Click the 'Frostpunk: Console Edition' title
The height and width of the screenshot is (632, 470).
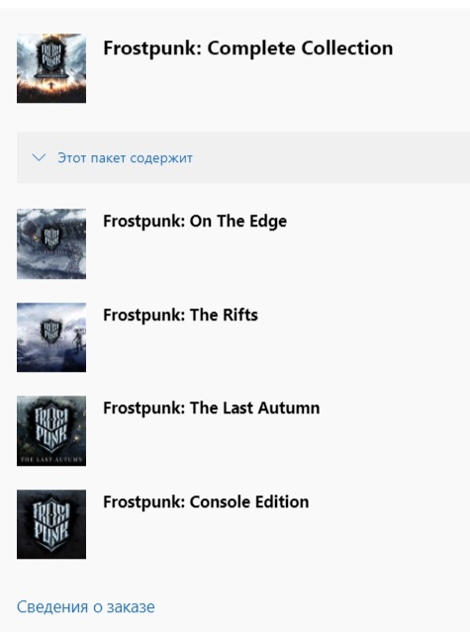(206, 501)
